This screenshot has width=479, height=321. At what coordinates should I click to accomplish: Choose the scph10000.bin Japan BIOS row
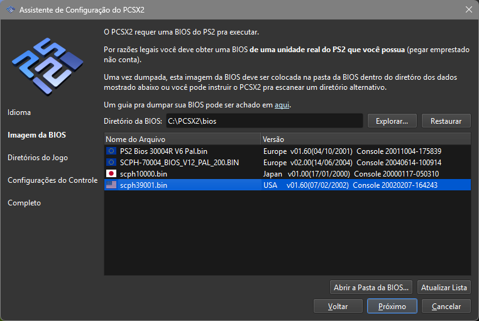click(x=143, y=173)
